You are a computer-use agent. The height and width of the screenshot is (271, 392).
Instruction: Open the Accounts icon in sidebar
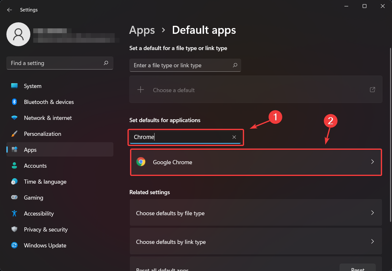[x=14, y=165]
